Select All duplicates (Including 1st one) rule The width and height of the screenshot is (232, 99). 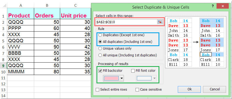tap(100, 42)
